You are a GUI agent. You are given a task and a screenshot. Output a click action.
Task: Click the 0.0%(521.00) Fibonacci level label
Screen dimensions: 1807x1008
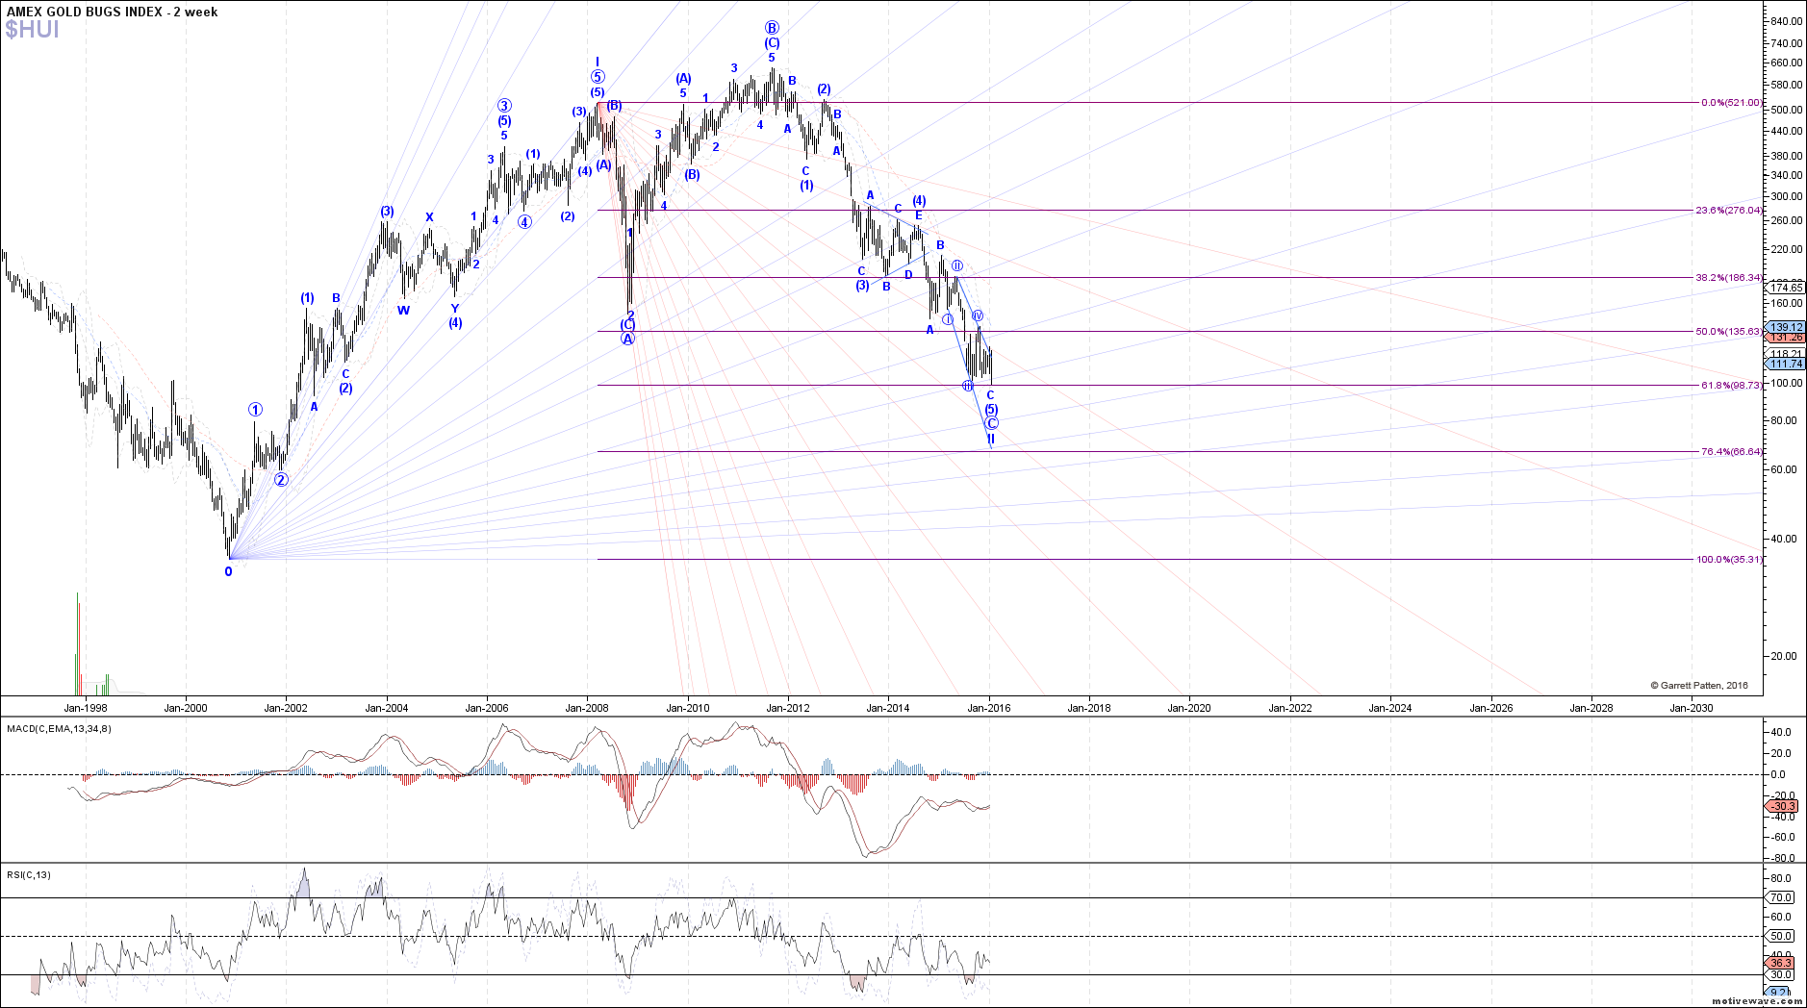(1731, 102)
